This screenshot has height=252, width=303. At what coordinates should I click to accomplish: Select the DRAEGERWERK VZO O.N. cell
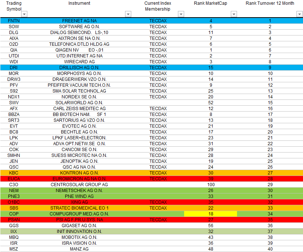pos(79,79)
